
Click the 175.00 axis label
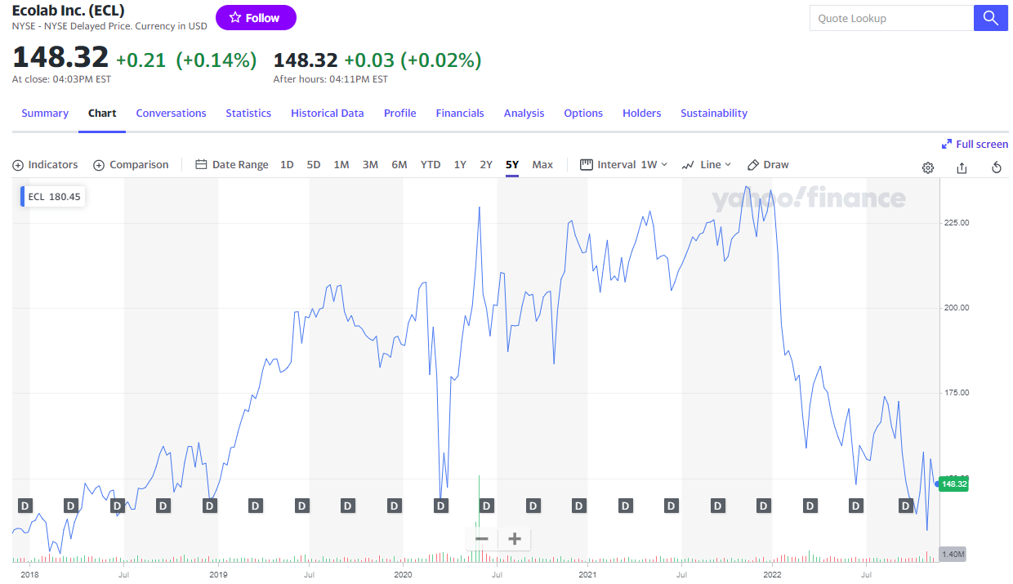(x=957, y=393)
